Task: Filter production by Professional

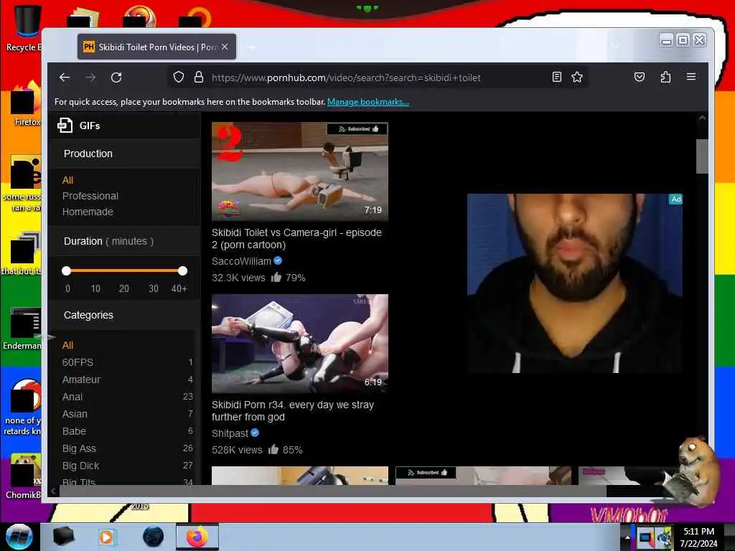Action: click(90, 196)
